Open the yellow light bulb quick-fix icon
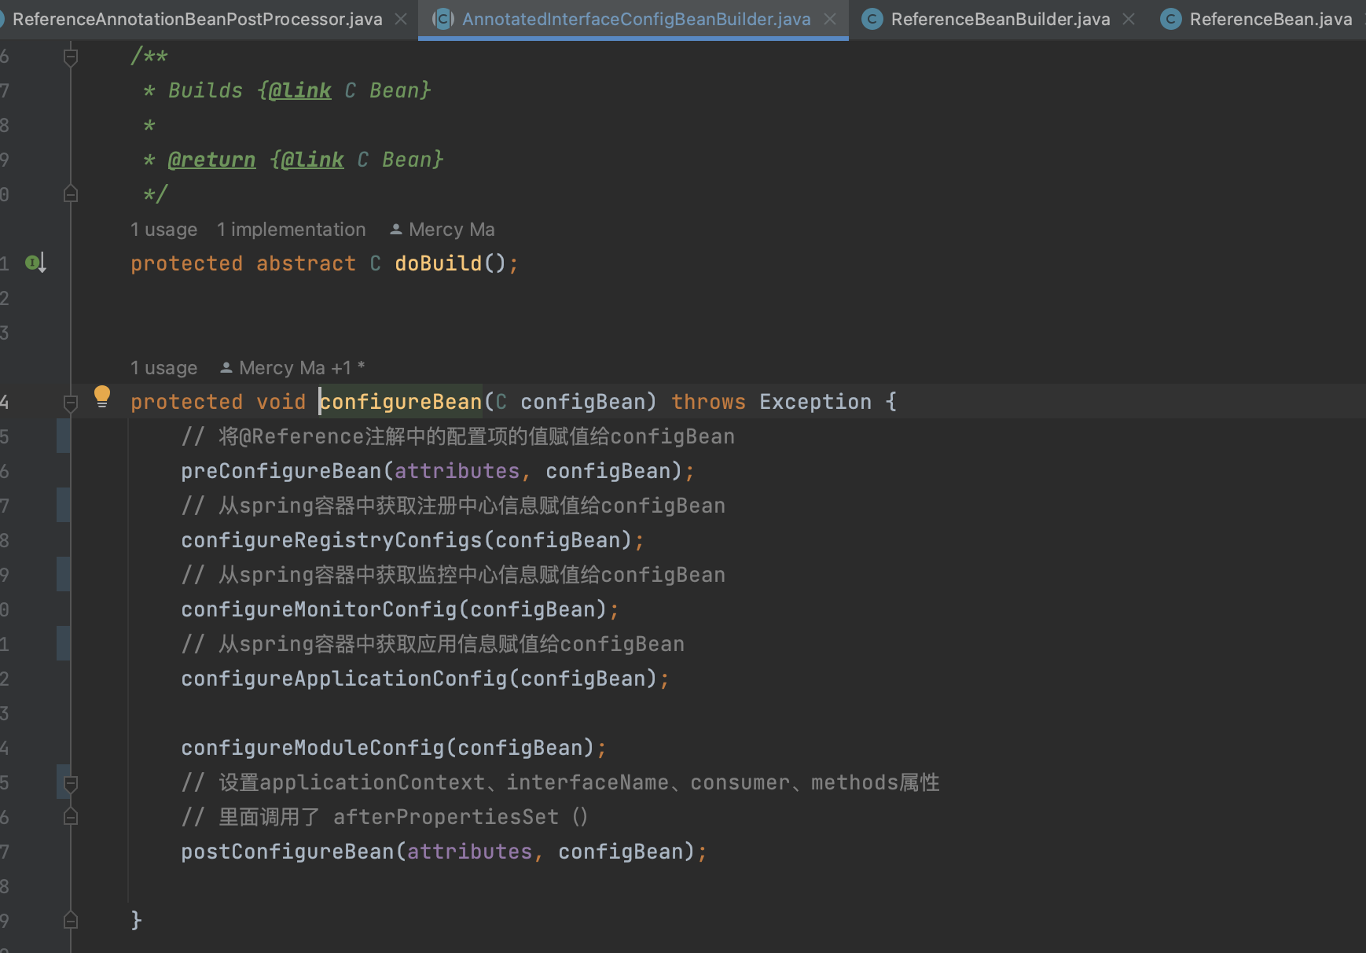The height and width of the screenshot is (953, 1366). [102, 396]
